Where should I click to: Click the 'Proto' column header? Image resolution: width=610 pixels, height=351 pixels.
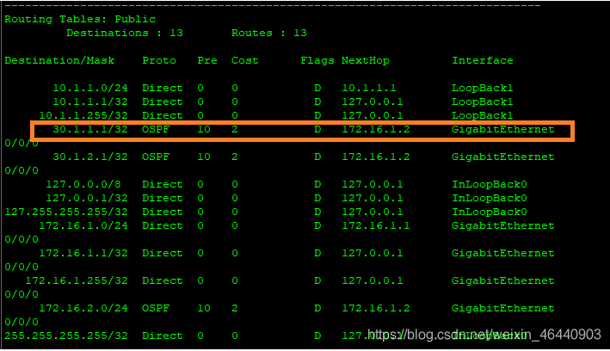click(x=159, y=61)
